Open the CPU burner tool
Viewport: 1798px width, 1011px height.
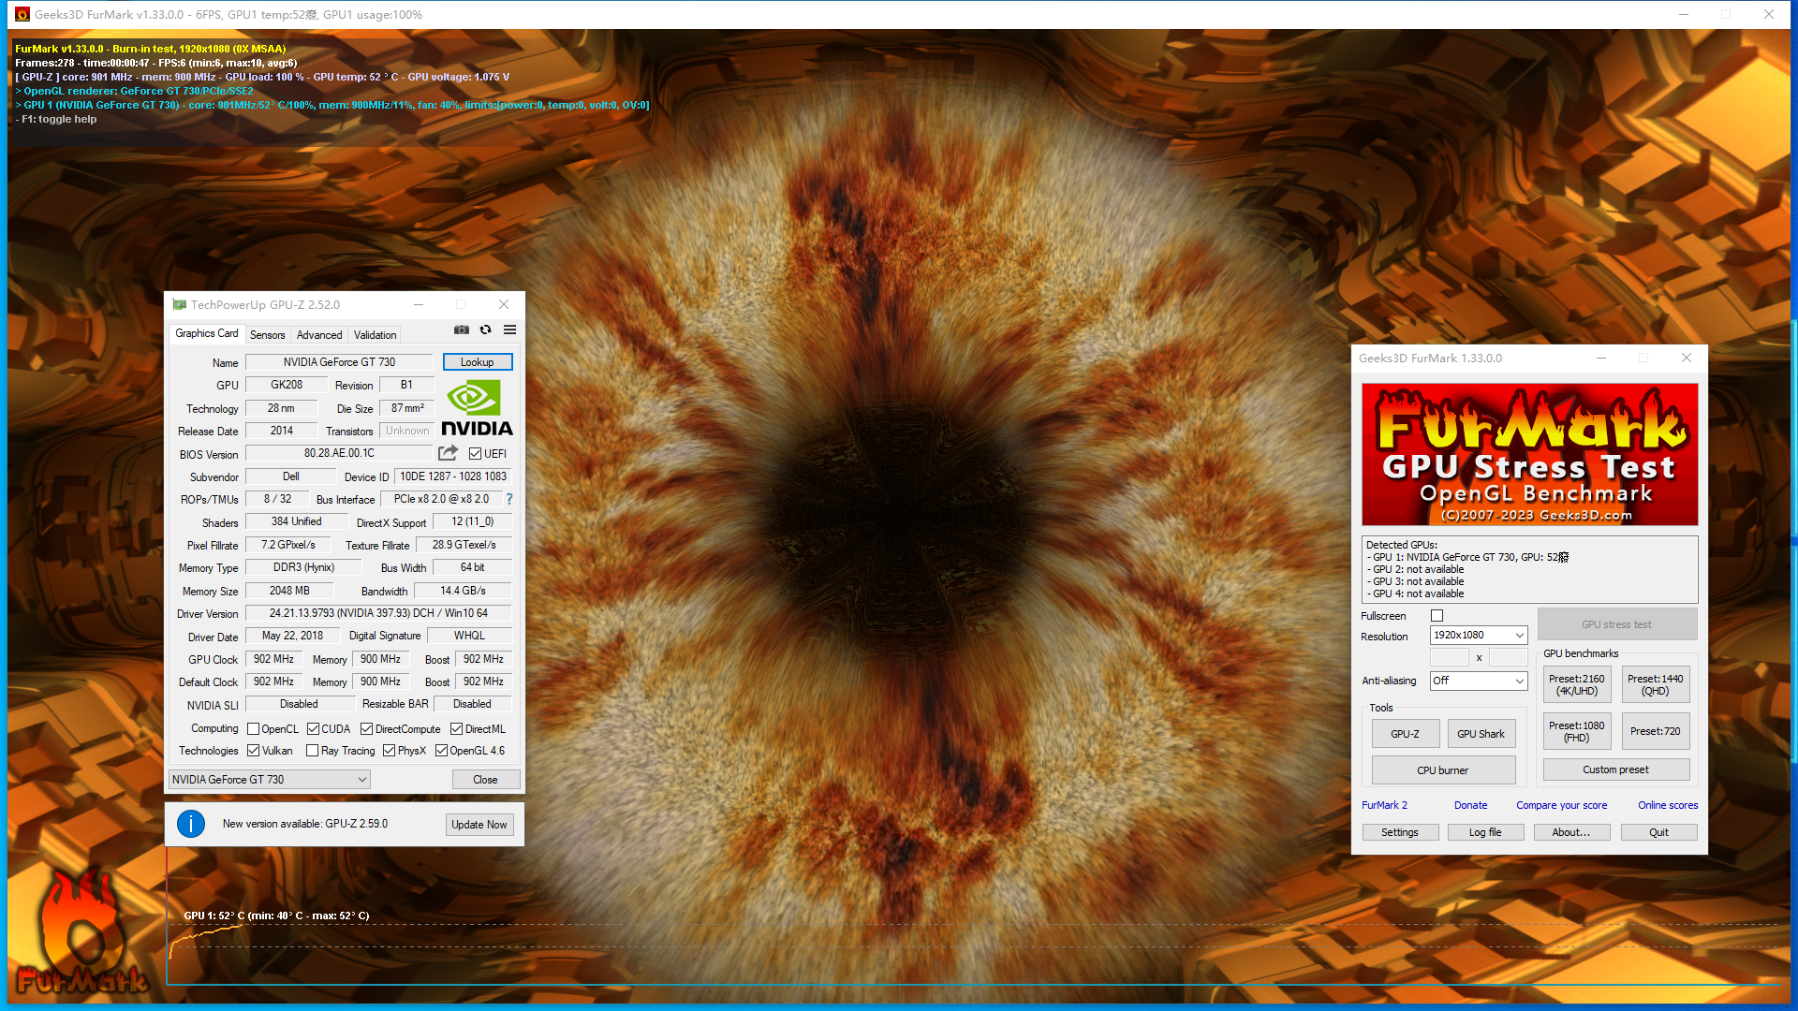coord(1443,770)
